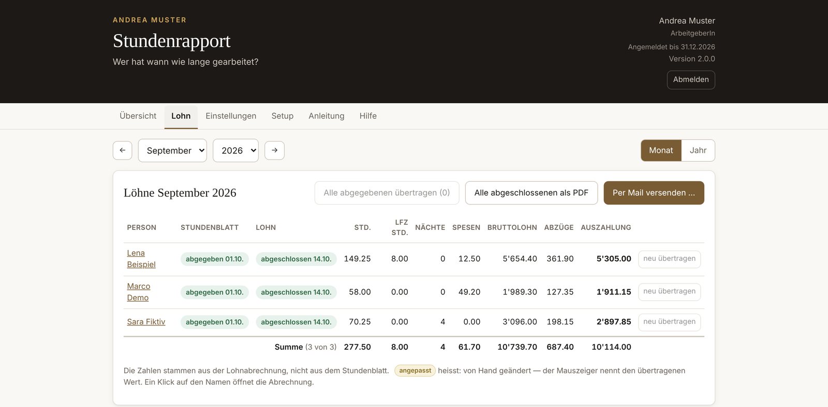
Task: Open the Setup tab
Action: [283, 116]
